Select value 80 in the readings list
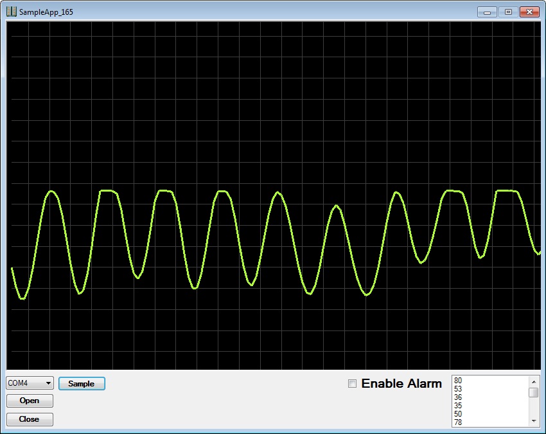 pos(458,381)
